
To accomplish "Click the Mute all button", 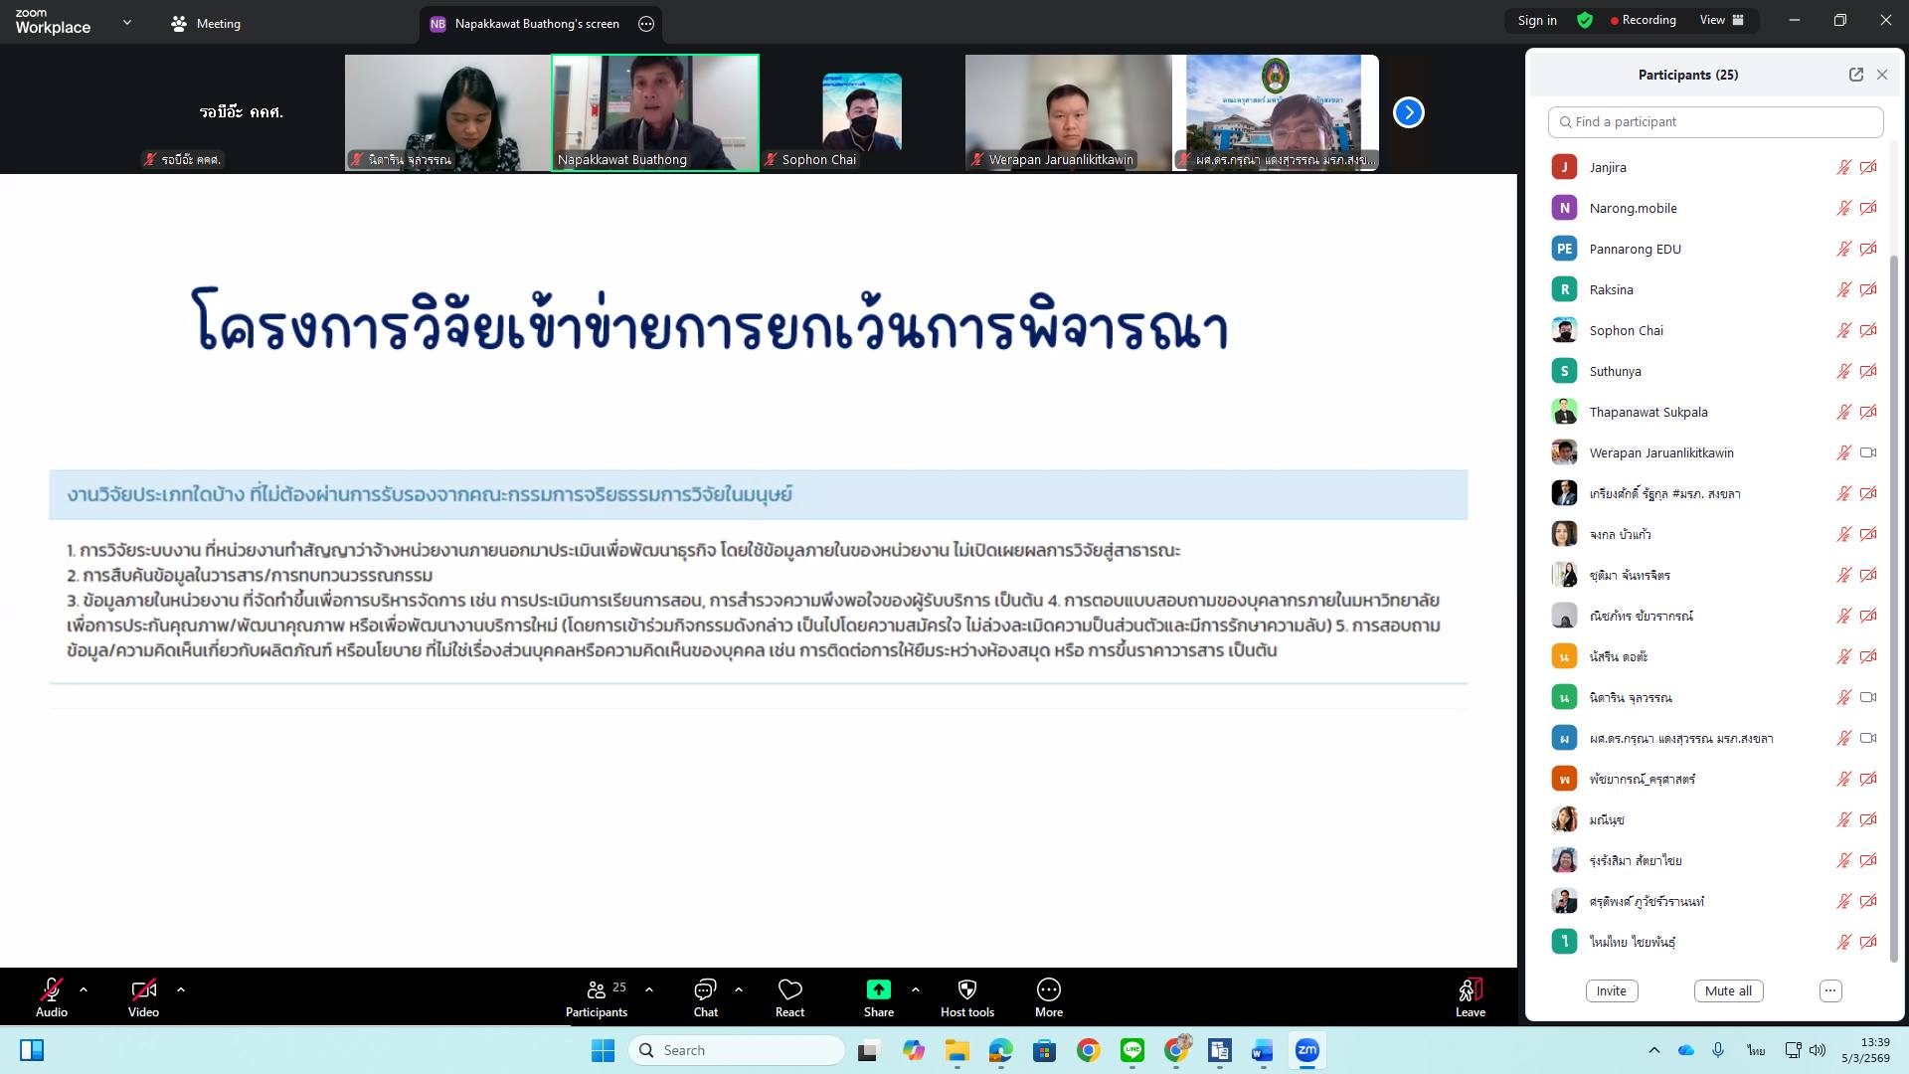I will point(1728,990).
